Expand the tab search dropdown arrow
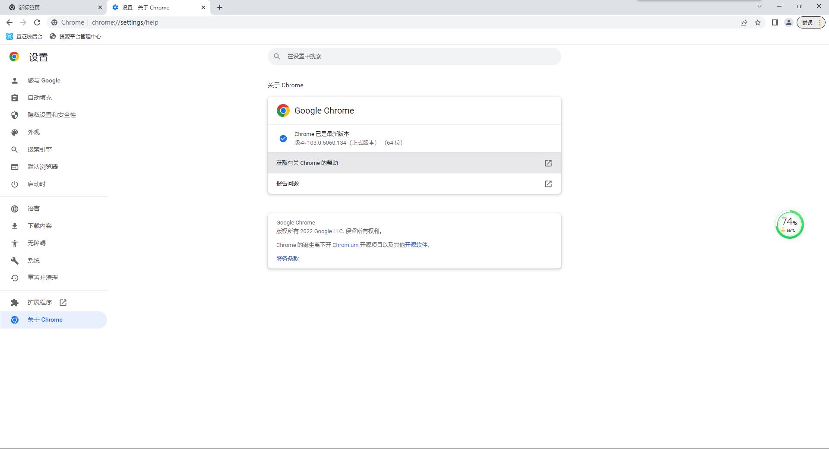 pos(759,6)
